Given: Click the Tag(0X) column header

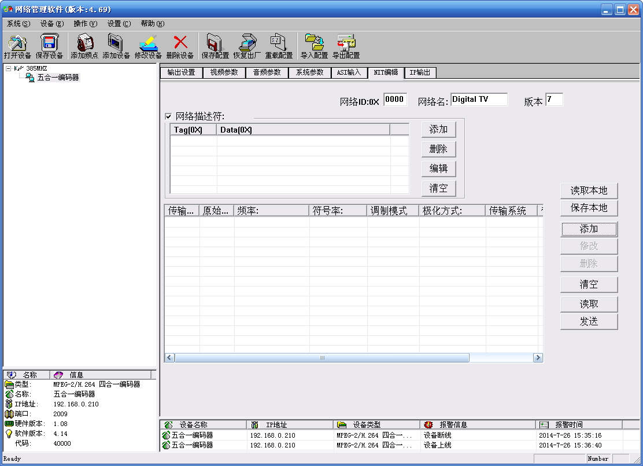Looking at the screenshot, I should 193,130.
